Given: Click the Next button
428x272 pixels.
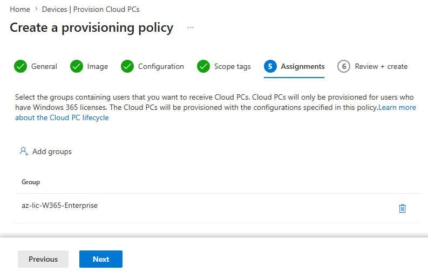Looking at the screenshot, I should click(x=101, y=259).
